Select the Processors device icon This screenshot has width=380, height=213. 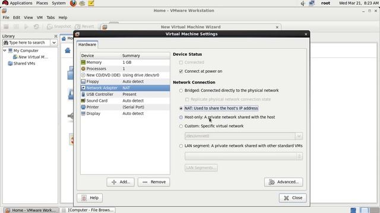click(83, 69)
